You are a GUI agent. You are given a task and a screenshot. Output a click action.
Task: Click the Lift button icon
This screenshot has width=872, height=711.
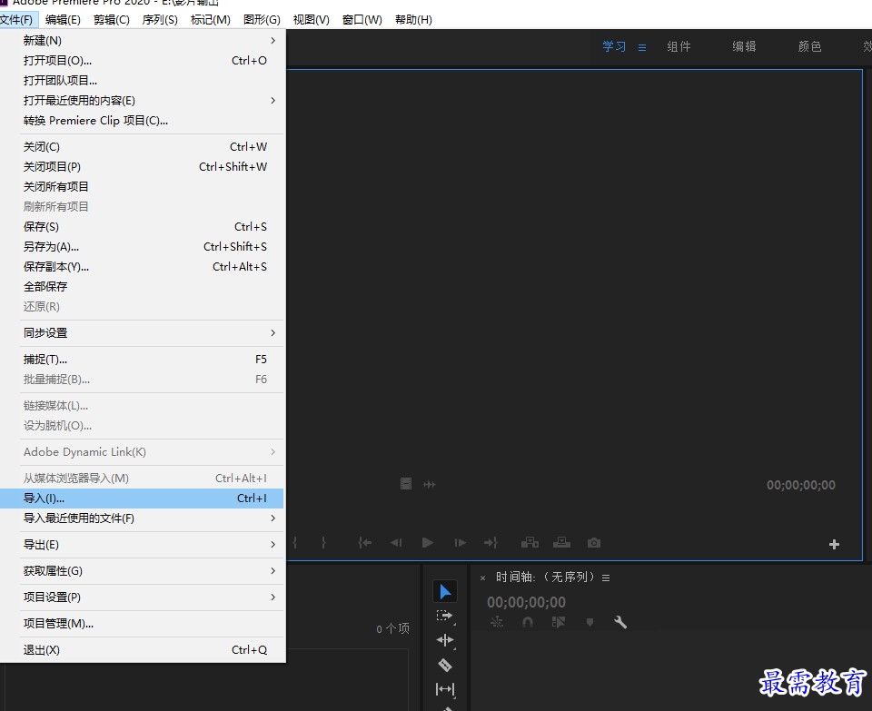pyautogui.click(x=530, y=543)
